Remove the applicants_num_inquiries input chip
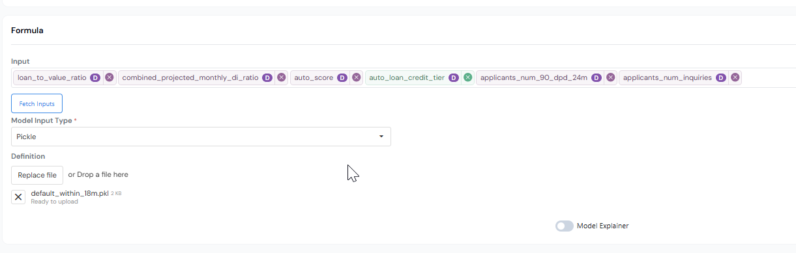The height and width of the screenshot is (253, 796). coord(735,77)
